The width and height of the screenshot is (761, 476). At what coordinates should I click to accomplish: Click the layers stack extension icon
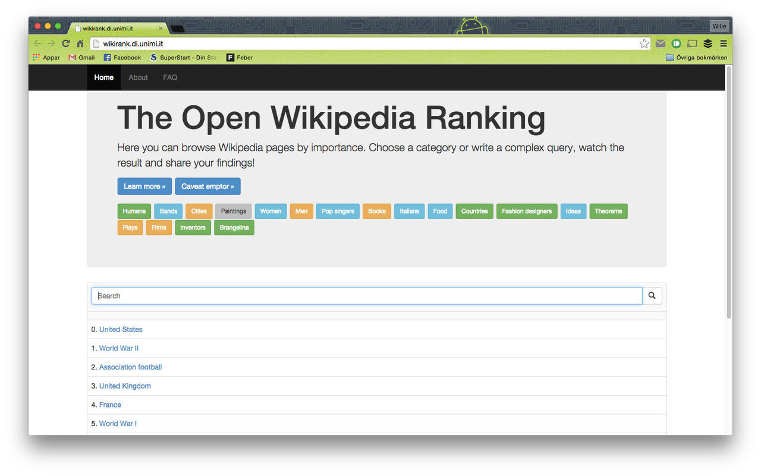(x=707, y=43)
